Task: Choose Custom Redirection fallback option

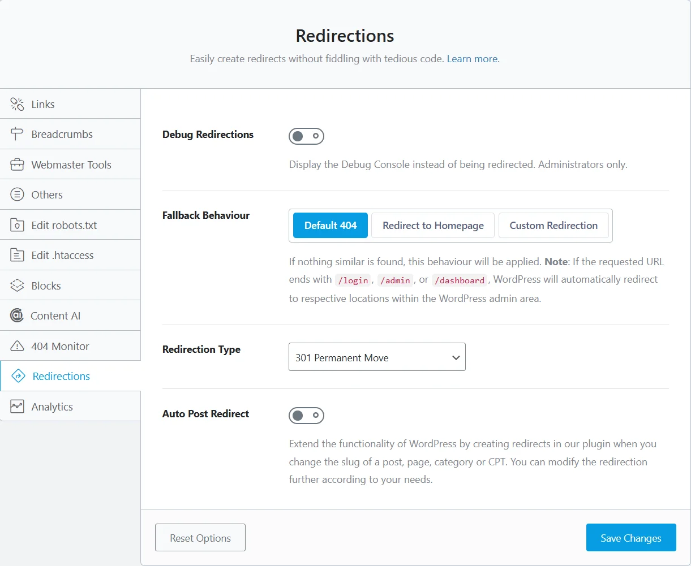Action: coord(553,225)
